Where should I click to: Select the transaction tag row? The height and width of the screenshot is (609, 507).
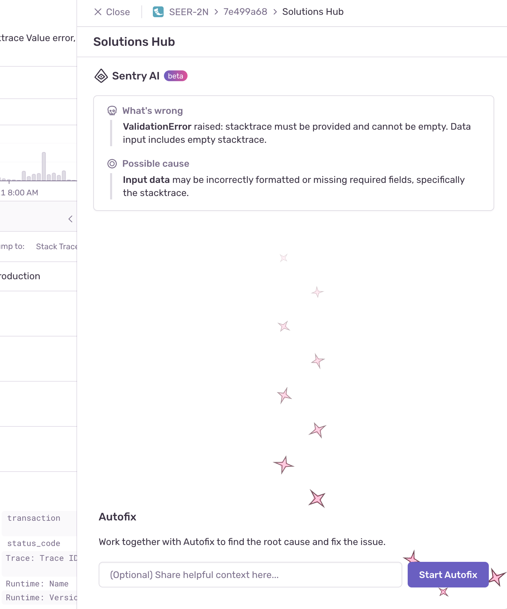click(x=34, y=518)
